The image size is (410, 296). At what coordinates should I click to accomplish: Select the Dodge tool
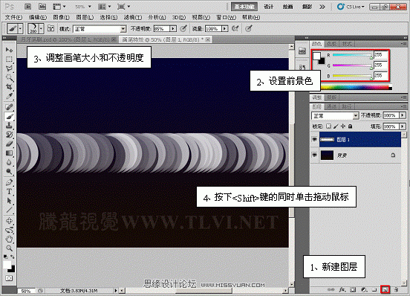(9, 172)
